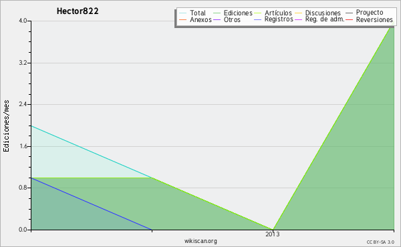Click the 2013 x-axis label
Viewport: 401px width, 247px height.
tap(273, 234)
